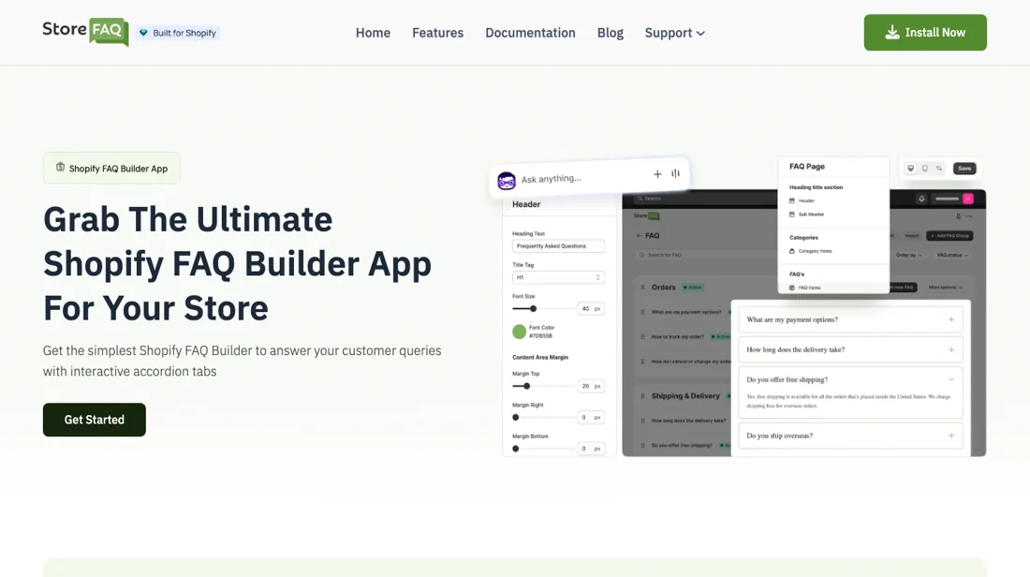Open the More options dropdown
This screenshot has width=1030, height=577.
946,288
